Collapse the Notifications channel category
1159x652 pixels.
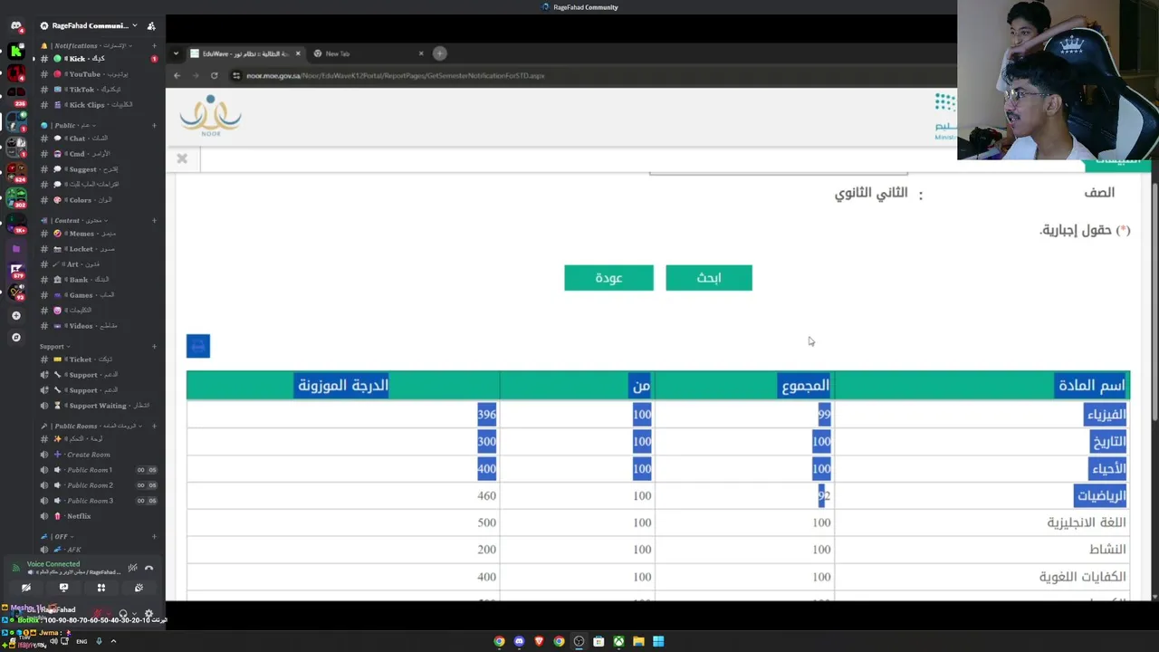86,45
